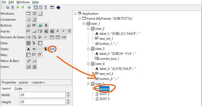This screenshot has height=106, width=202.
Task: Click the ToggleButton 'ON' widget icon
Action: (x=34, y=25)
